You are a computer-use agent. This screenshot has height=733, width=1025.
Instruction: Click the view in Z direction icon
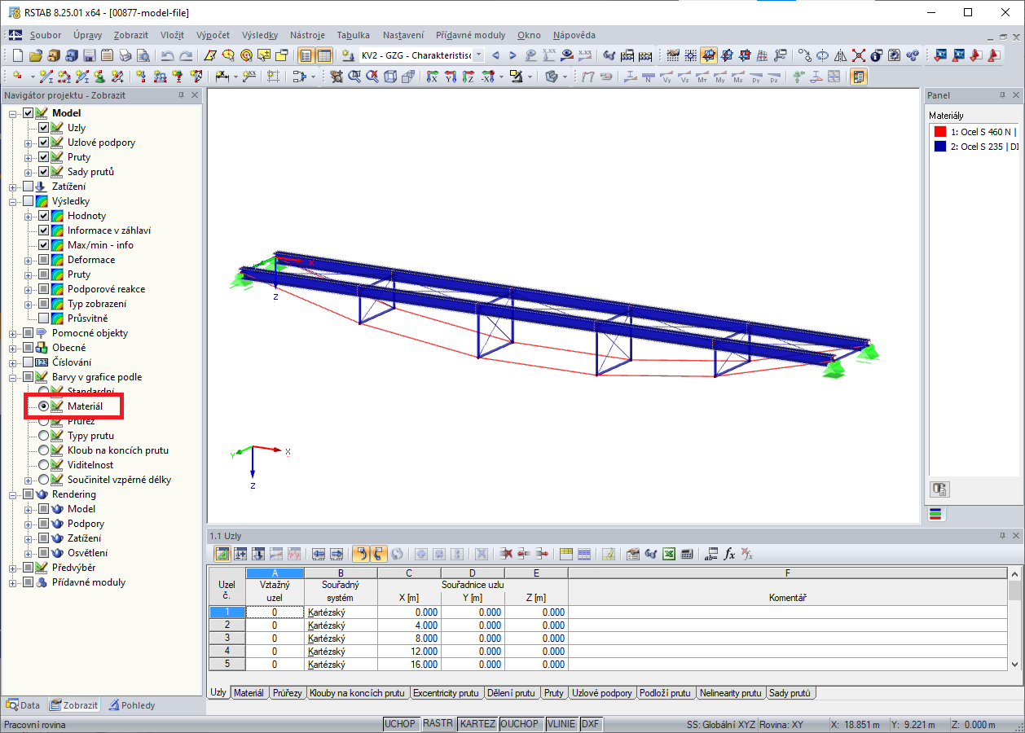tap(468, 77)
